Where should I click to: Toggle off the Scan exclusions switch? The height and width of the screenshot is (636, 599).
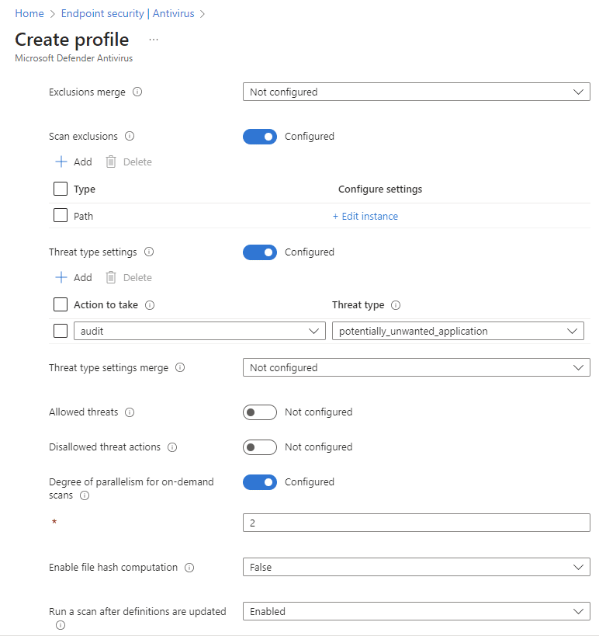point(260,137)
